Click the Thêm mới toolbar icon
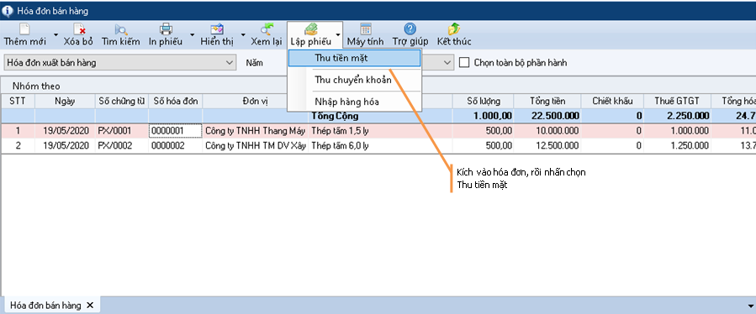The height and width of the screenshot is (314, 756). 24,29
